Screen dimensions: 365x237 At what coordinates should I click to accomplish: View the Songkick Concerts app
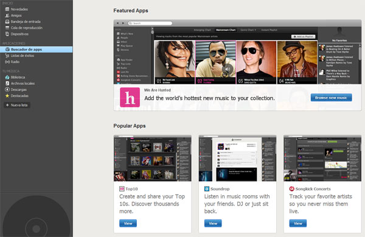[298, 223]
